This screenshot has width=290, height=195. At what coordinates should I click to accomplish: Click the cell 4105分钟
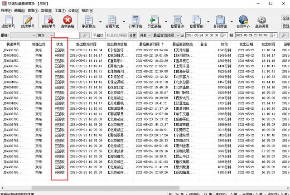pos(224,172)
